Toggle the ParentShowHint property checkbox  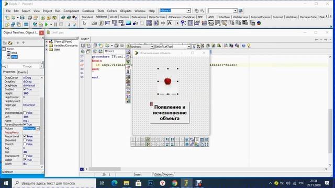25,124
